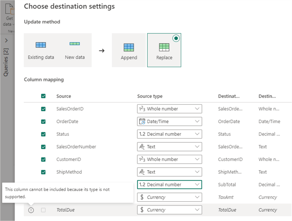Toggle the select-all checkbox in header
292x221 pixels.
pos(43,96)
